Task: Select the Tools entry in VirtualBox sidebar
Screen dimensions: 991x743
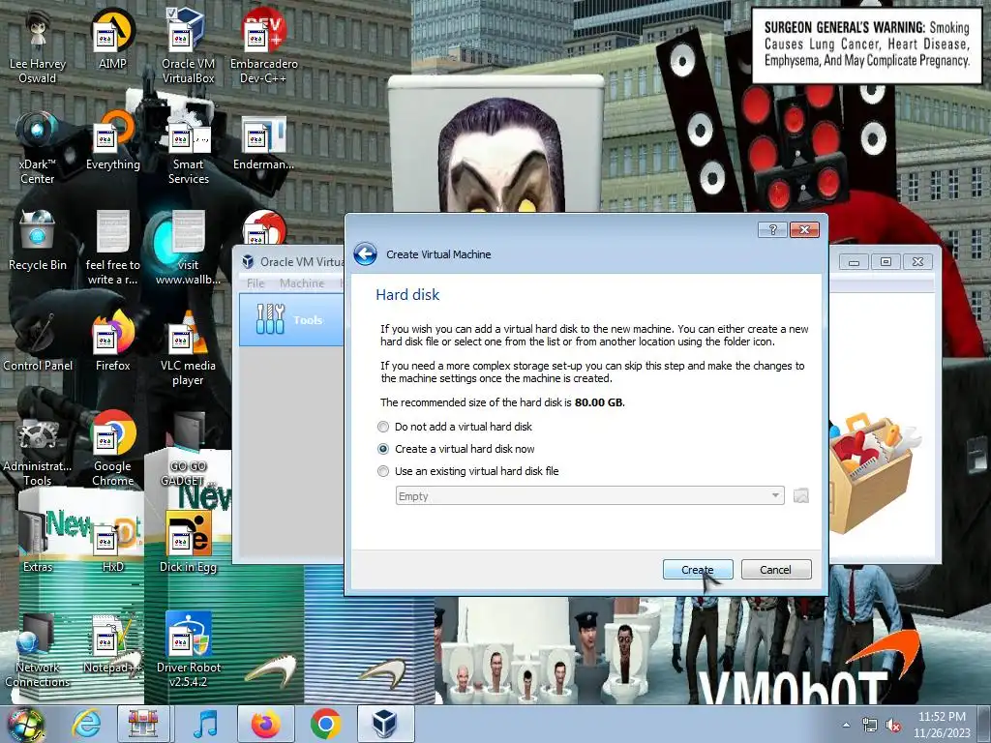Action: tap(291, 319)
